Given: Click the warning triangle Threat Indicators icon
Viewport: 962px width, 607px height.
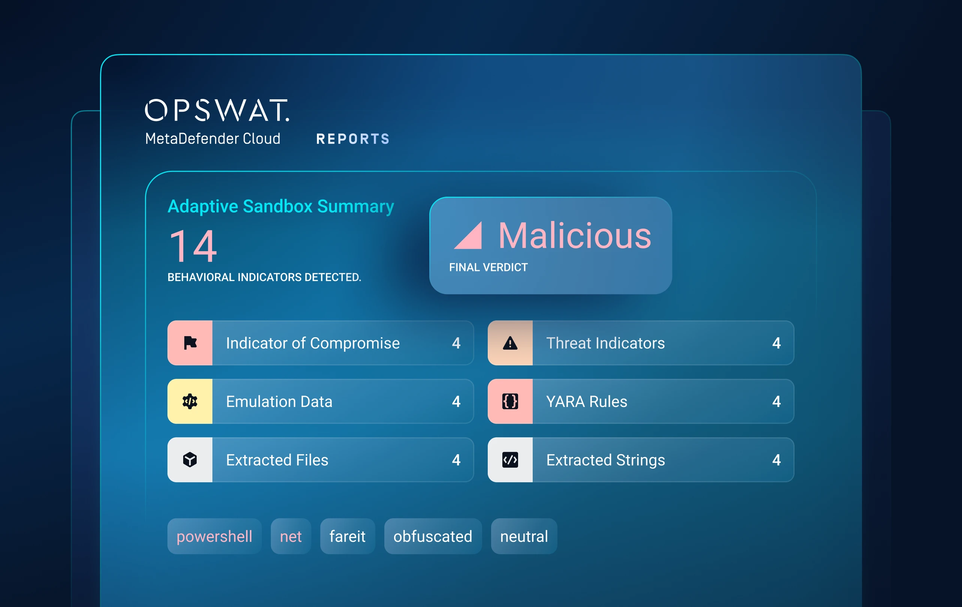Looking at the screenshot, I should (x=510, y=343).
